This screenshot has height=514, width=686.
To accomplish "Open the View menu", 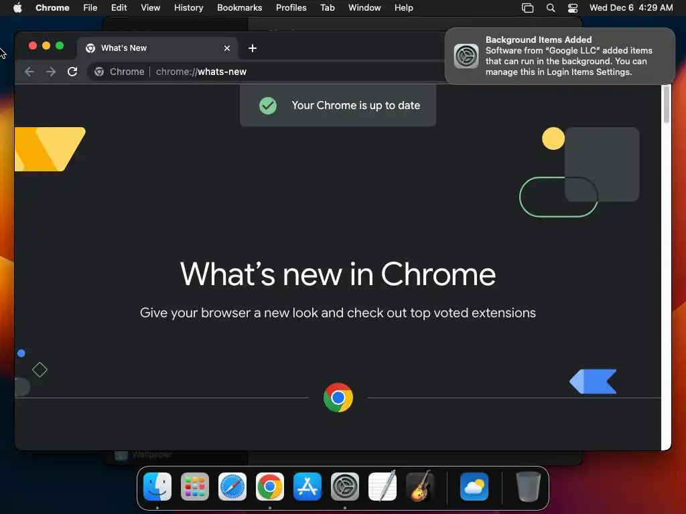I will pos(151,8).
